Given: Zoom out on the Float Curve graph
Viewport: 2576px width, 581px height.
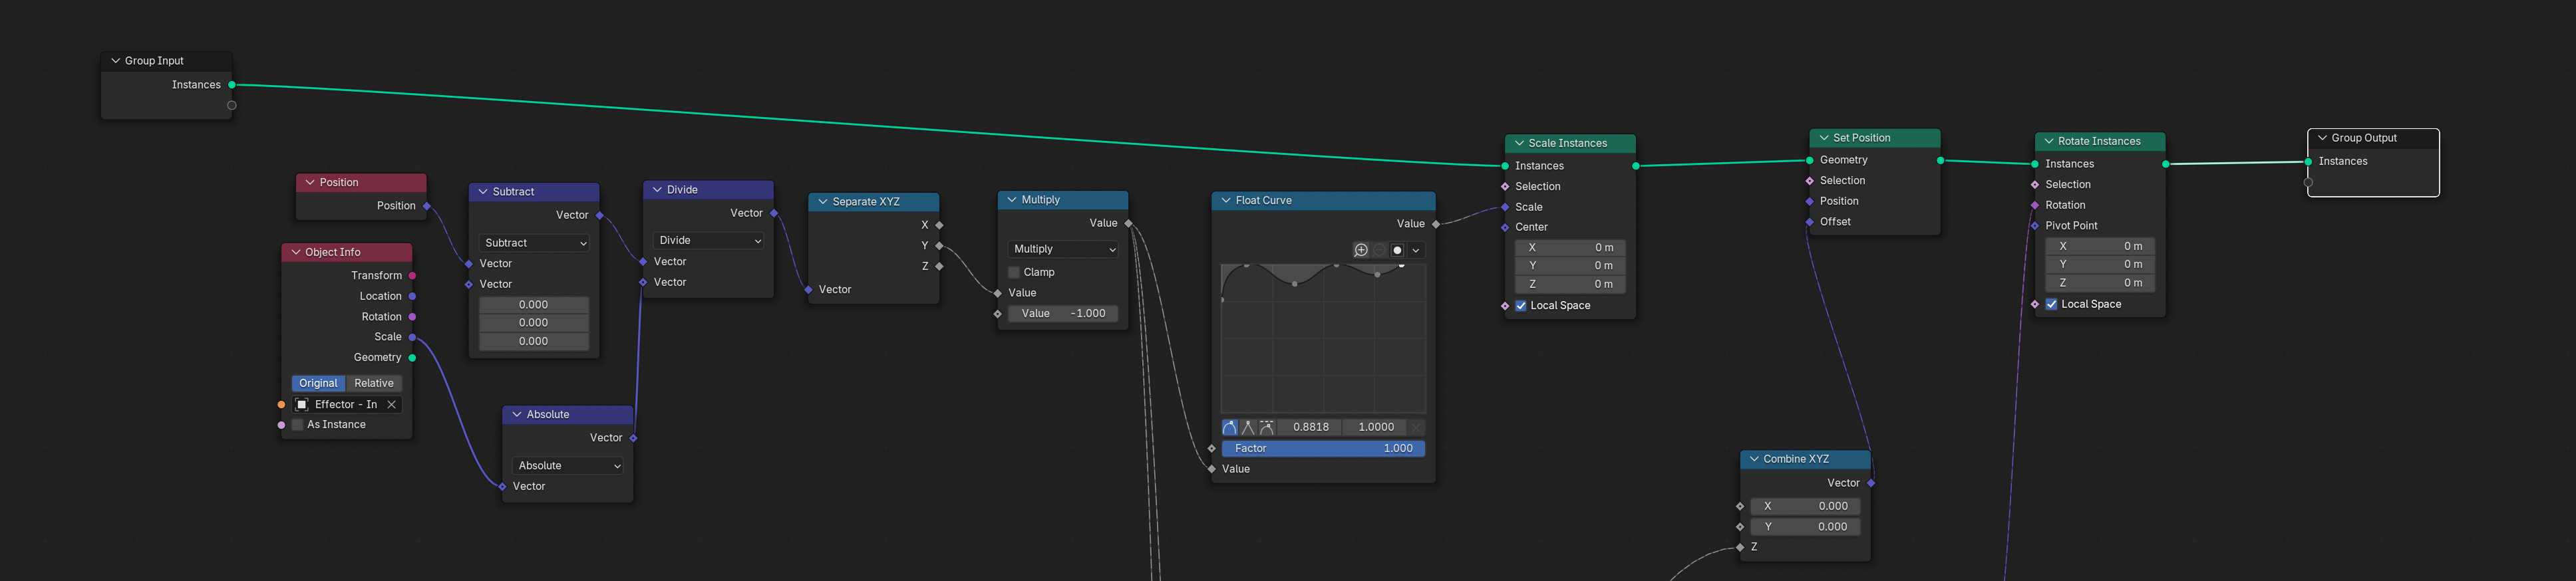Looking at the screenshot, I should 1379,250.
